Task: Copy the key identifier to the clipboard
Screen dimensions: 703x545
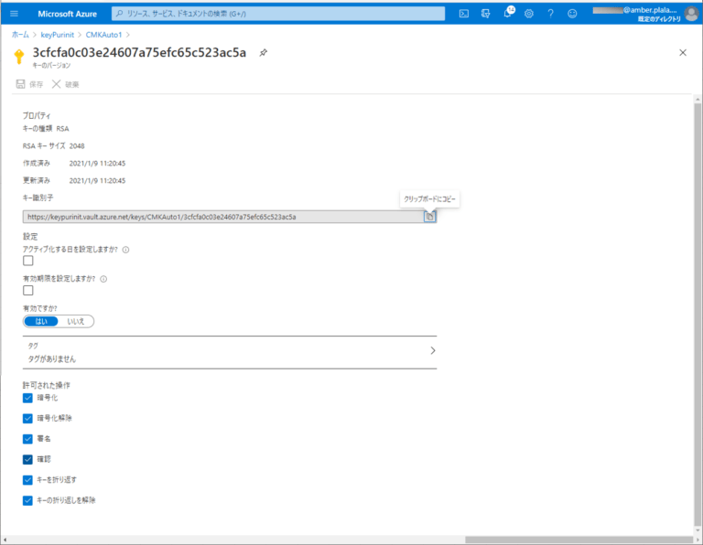Action: coord(429,217)
